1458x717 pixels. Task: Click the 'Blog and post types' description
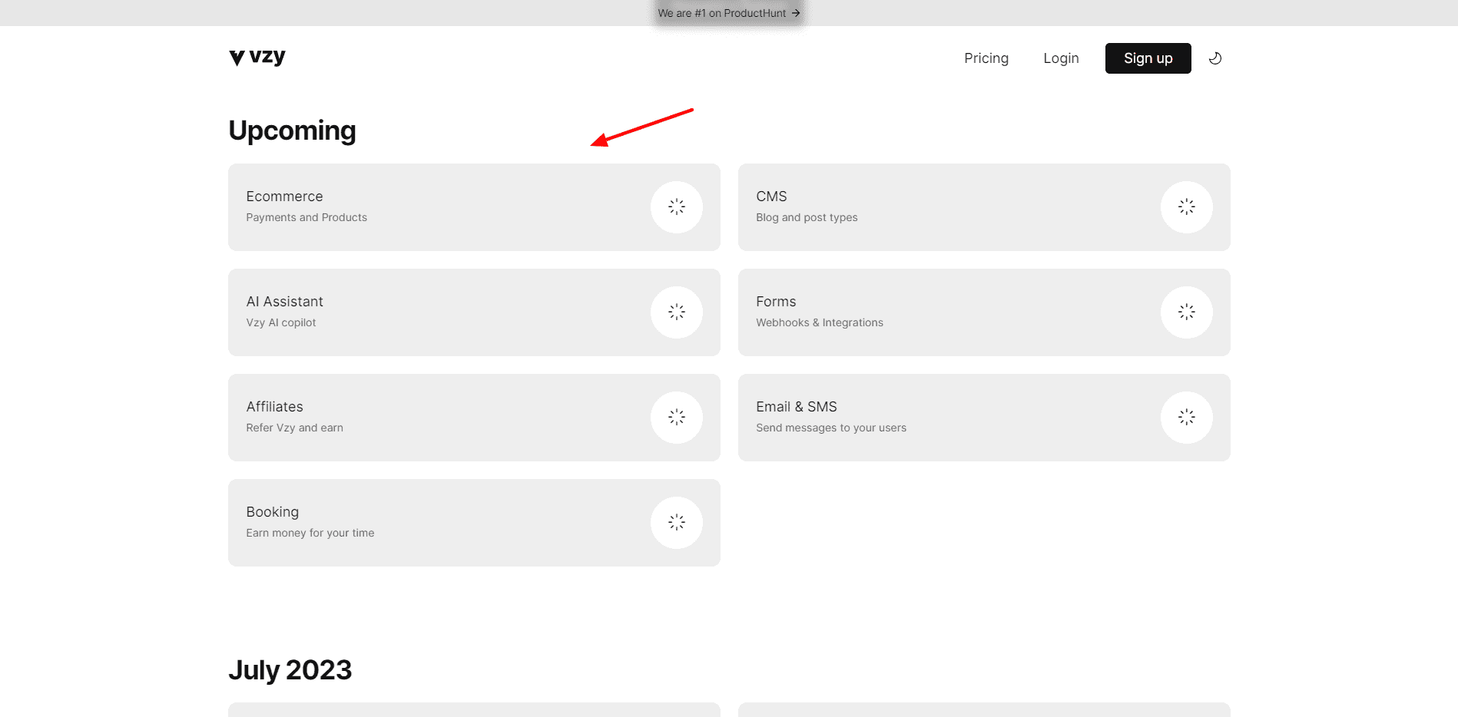coord(807,217)
